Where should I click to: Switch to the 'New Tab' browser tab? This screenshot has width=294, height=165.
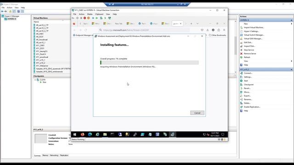(119, 23)
